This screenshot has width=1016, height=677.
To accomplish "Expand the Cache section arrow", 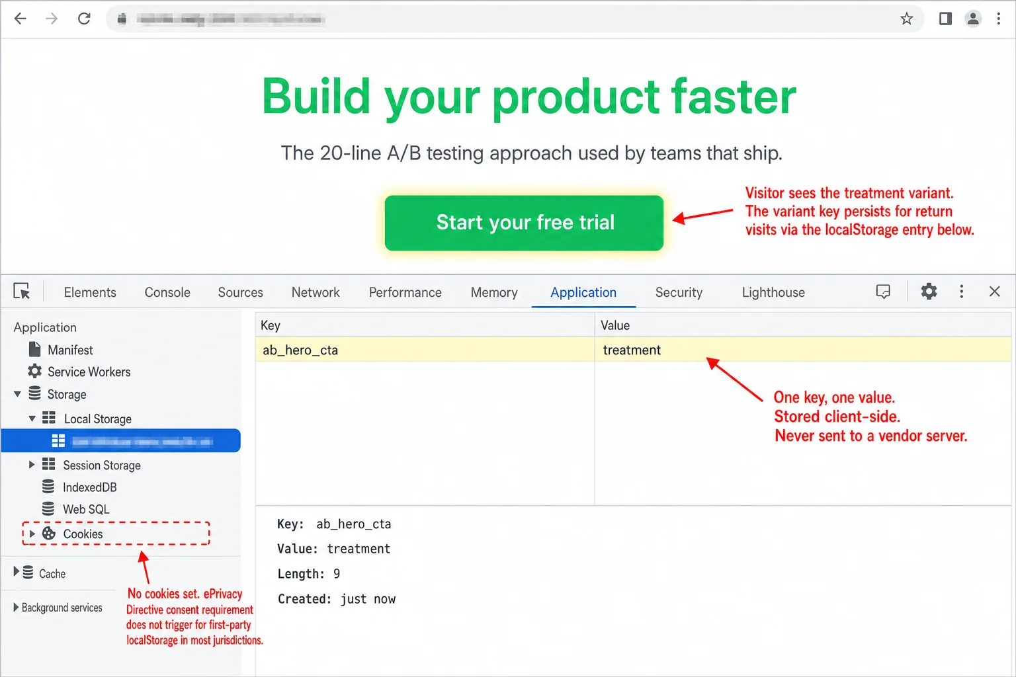I will point(17,571).
